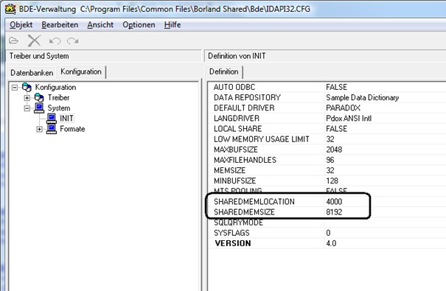The width and height of the screenshot is (446, 291).
Task: Click the VERSION value 4.0
Action: click(331, 244)
